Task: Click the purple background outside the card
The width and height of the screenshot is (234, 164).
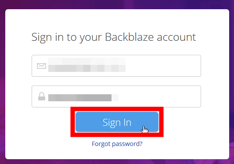Action: (116, 4)
